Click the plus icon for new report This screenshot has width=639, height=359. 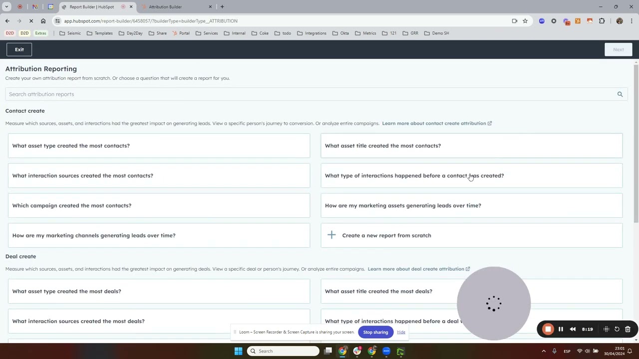[331, 235]
